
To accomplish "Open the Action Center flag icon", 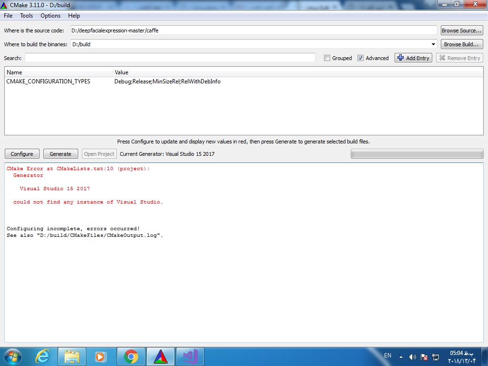I will 424,357.
